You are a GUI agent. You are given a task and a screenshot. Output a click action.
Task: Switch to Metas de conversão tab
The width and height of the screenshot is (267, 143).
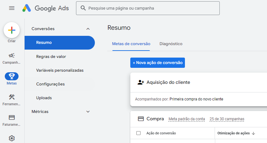[131, 44]
